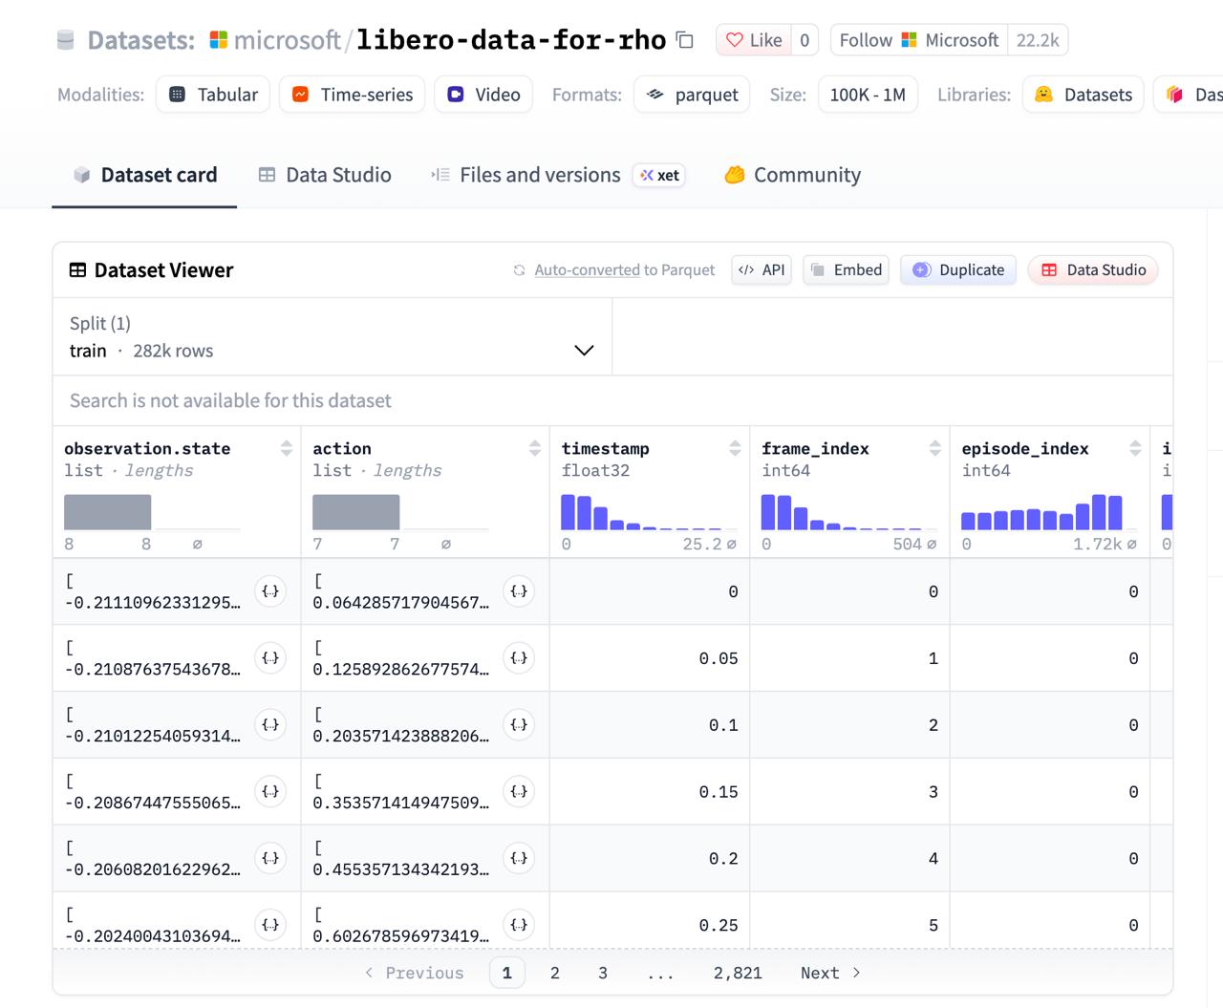Sort by the observation.state column
Image resolution: width=1223 pixels, height=1008 pixels.
pyautogui.click(x=286, y=448)
